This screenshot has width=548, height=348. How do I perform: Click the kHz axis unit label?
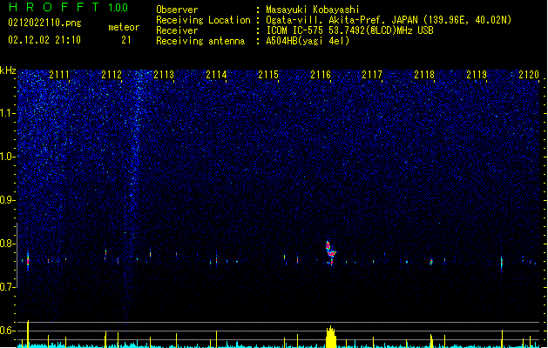pos(8,70)
